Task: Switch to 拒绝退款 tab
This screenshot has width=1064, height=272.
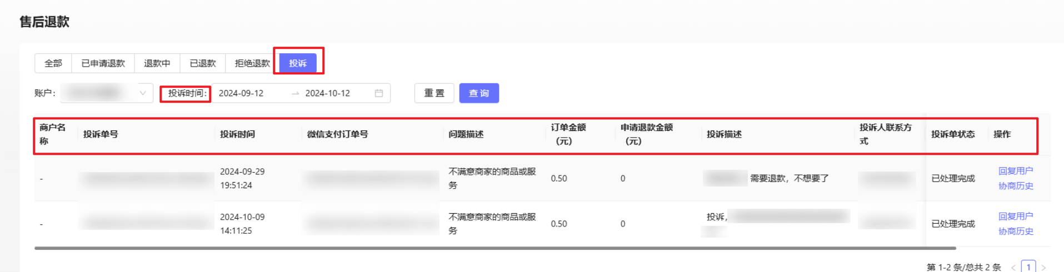Action: (252, 63)
